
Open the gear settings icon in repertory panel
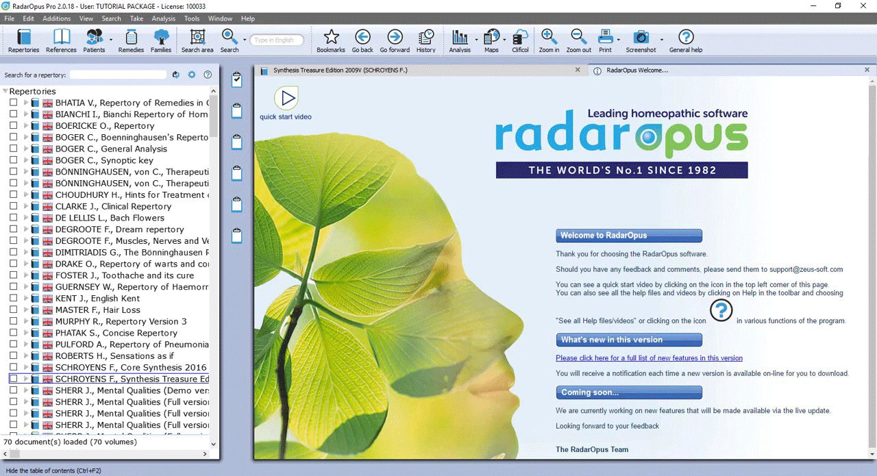(x=192, y=75)
